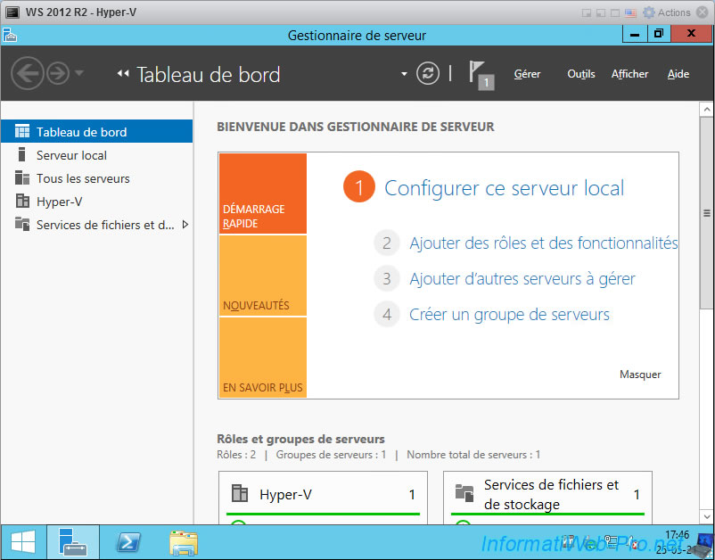Viewport: 715px width, 560px height.
Task: Click the Tableau de bord title in the header
Action: click(209, 75)
